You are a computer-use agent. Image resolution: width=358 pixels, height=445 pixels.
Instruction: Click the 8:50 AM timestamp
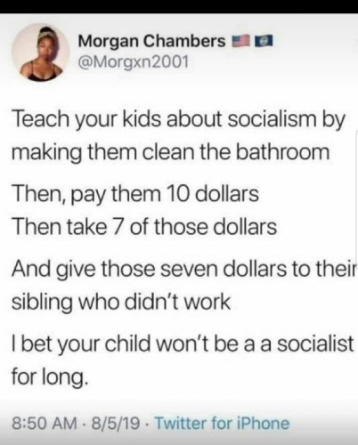click(44, 423)
